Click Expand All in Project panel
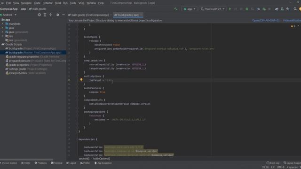 (45, 15)
